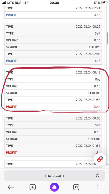Tap the MTS RUS signal strength indicator
Screen dimensions: 109x194
tap(4, 3)
